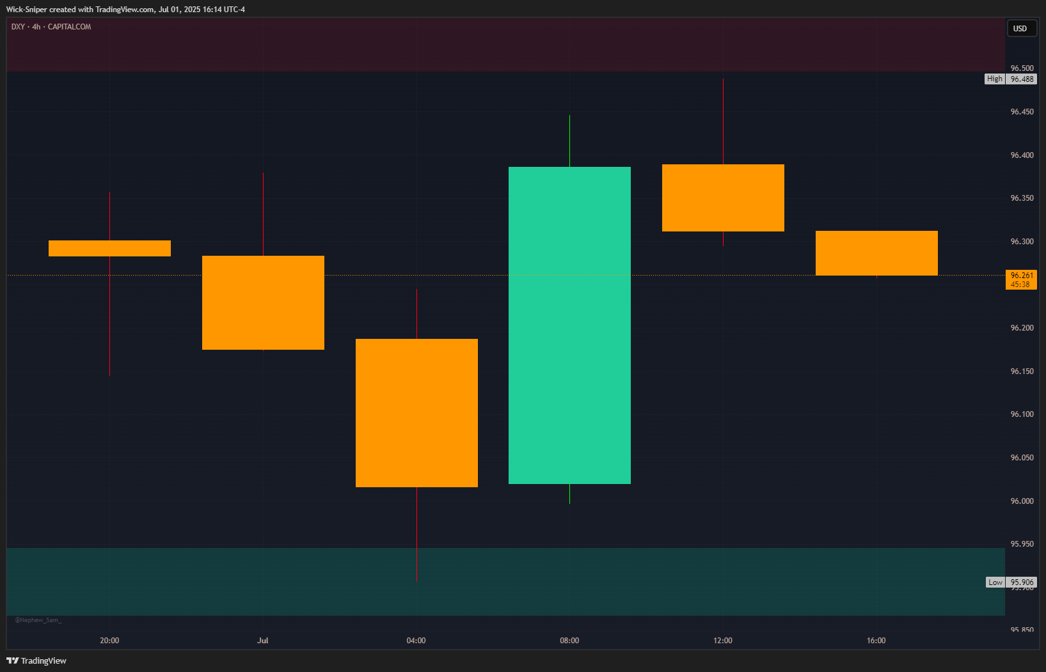This screenshot has width=1046, height=672.
Task: Click the 96.100 price axis label
Action: tap(1022, 414)
